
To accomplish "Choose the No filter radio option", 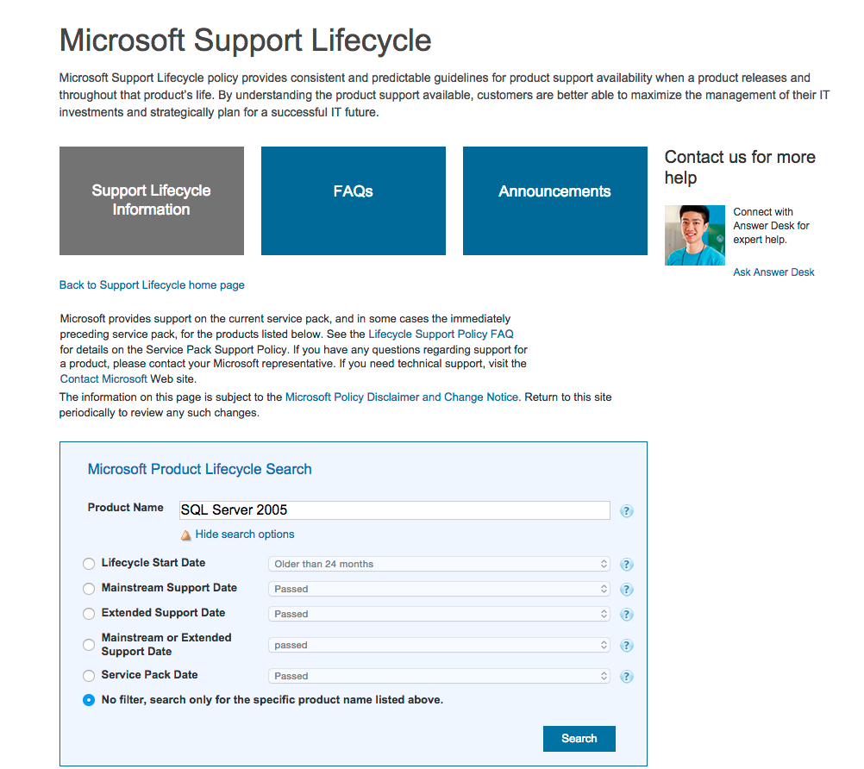I will pos(89,700).
